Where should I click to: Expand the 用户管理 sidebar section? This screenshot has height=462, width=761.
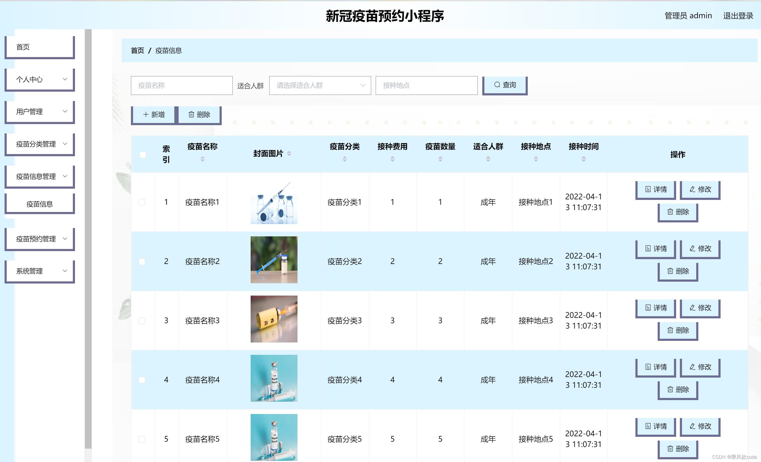pyautogui.click(x=40, y=111)
